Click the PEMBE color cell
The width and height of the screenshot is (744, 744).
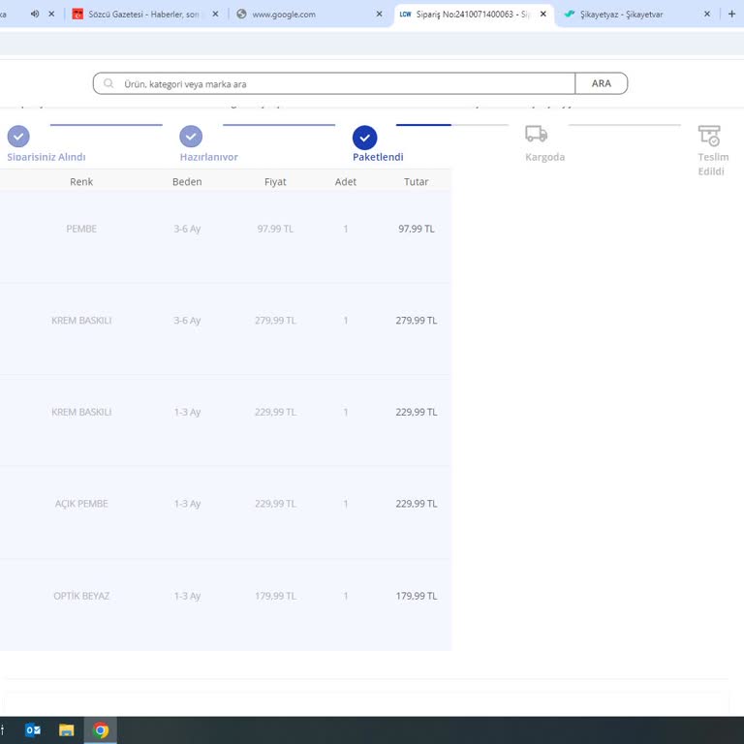pyautogui.click(x=81, y=229)
